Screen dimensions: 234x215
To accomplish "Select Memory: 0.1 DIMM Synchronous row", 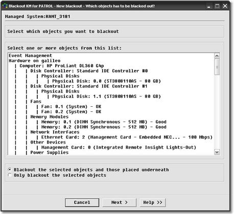I will pyautogui.click(x=104, y=122).
